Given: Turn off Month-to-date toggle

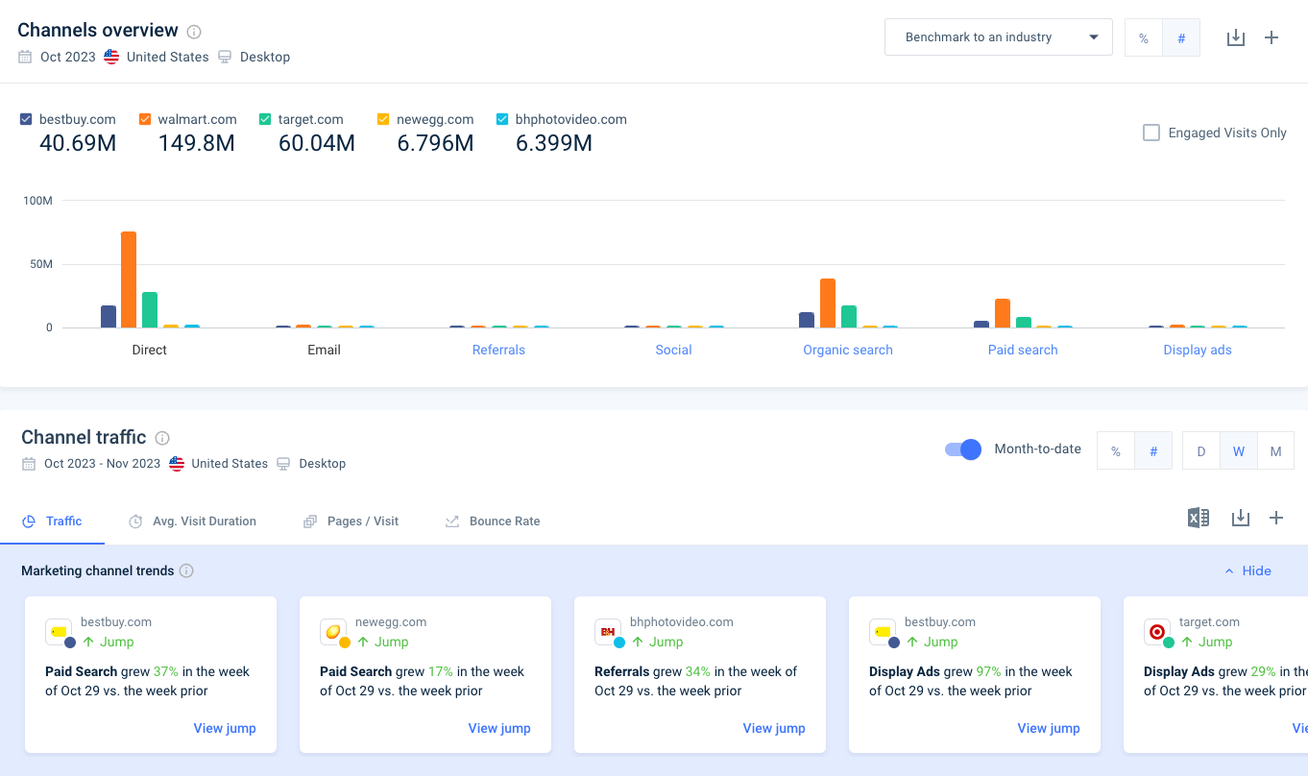Looking at the screenshot, I should 963,449.
